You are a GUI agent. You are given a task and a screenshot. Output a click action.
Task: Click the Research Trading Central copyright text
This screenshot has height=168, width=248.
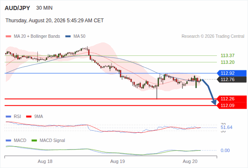coord(213,37)
